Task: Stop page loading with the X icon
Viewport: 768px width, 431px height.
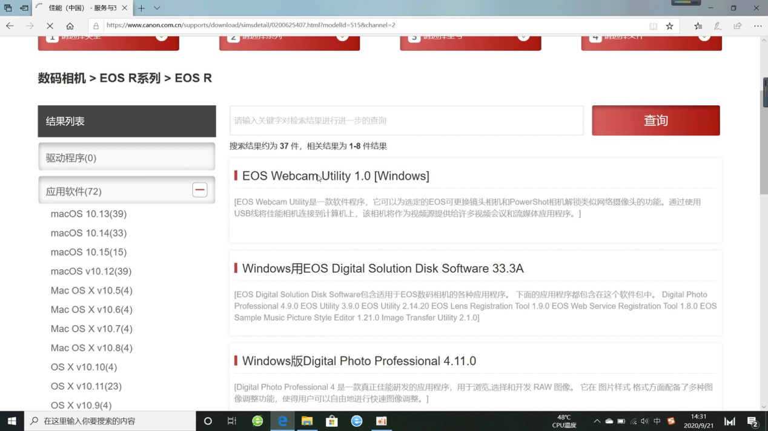Action: (50, 25)
